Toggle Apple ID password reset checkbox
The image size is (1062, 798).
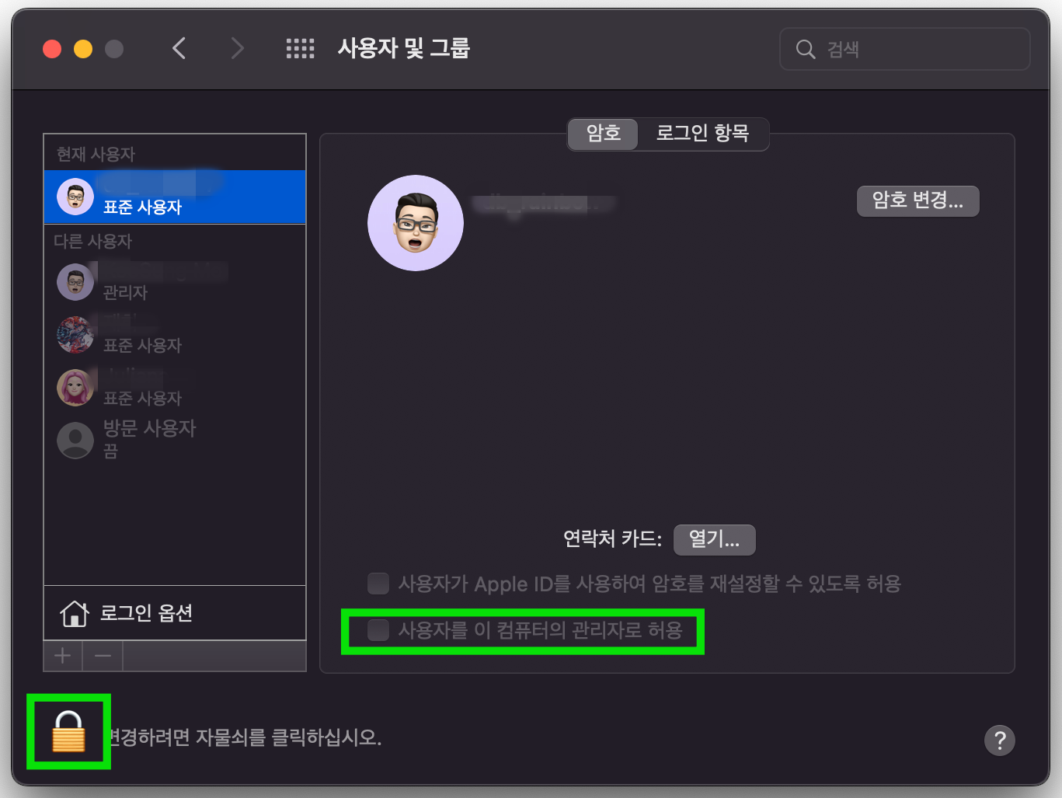[378, 584]
